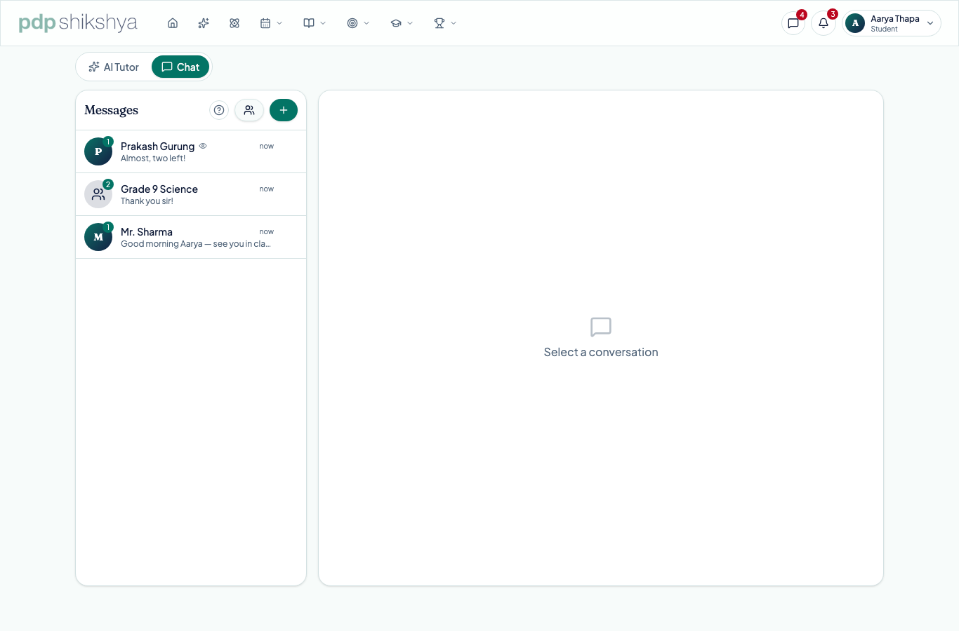Click the help question mark in Messages
Viewport: 959px width, 631px height.
(x=219, y=110)
